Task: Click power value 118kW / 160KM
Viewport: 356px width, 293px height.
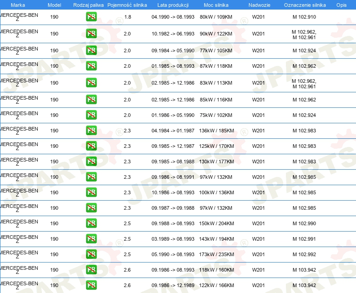Action: [x=216, y=270]
